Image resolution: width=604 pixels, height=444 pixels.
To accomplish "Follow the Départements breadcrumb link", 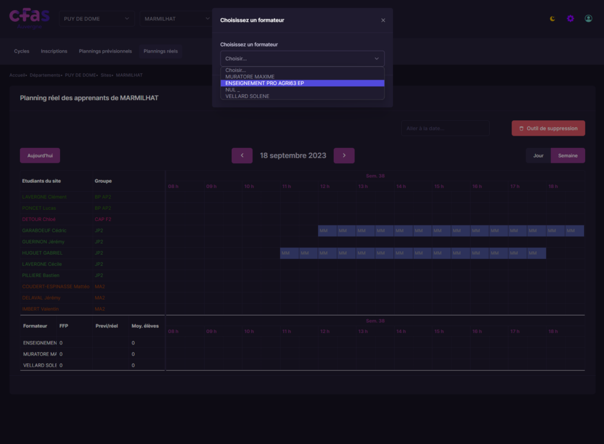I will coord(45,75).
